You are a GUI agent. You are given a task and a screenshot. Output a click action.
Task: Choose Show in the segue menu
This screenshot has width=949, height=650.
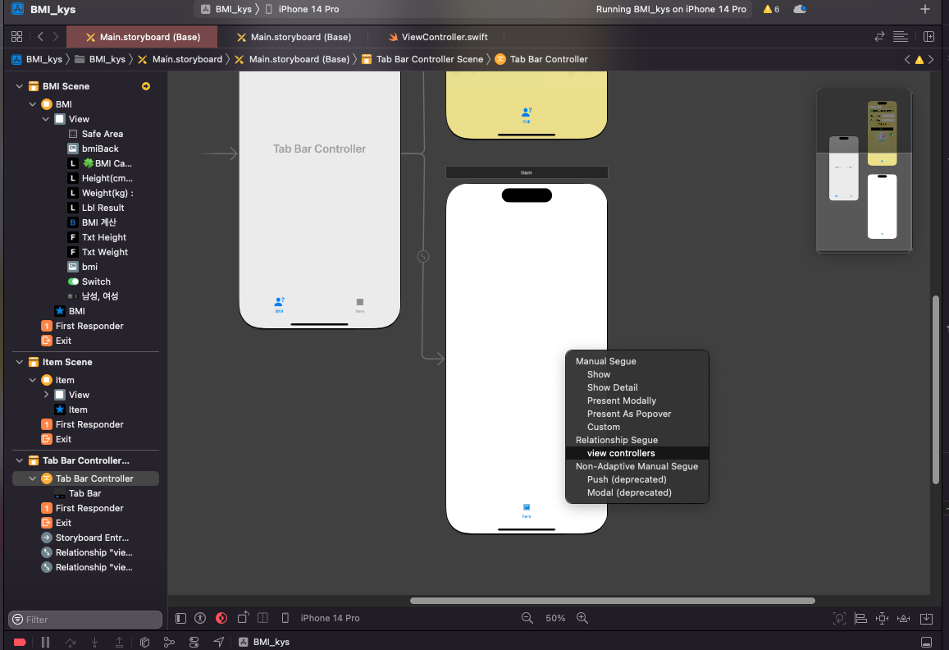click(x=599, y=374)
